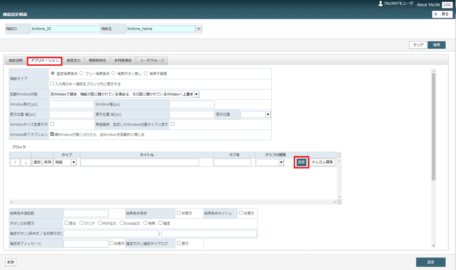Click the クリア button
456x270 pixels.
[418, 45]
